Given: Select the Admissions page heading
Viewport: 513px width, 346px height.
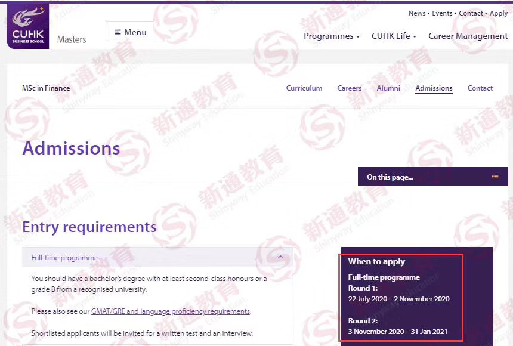Looking at the screenshot, I should pyautogui.click(x=72, y=149).
